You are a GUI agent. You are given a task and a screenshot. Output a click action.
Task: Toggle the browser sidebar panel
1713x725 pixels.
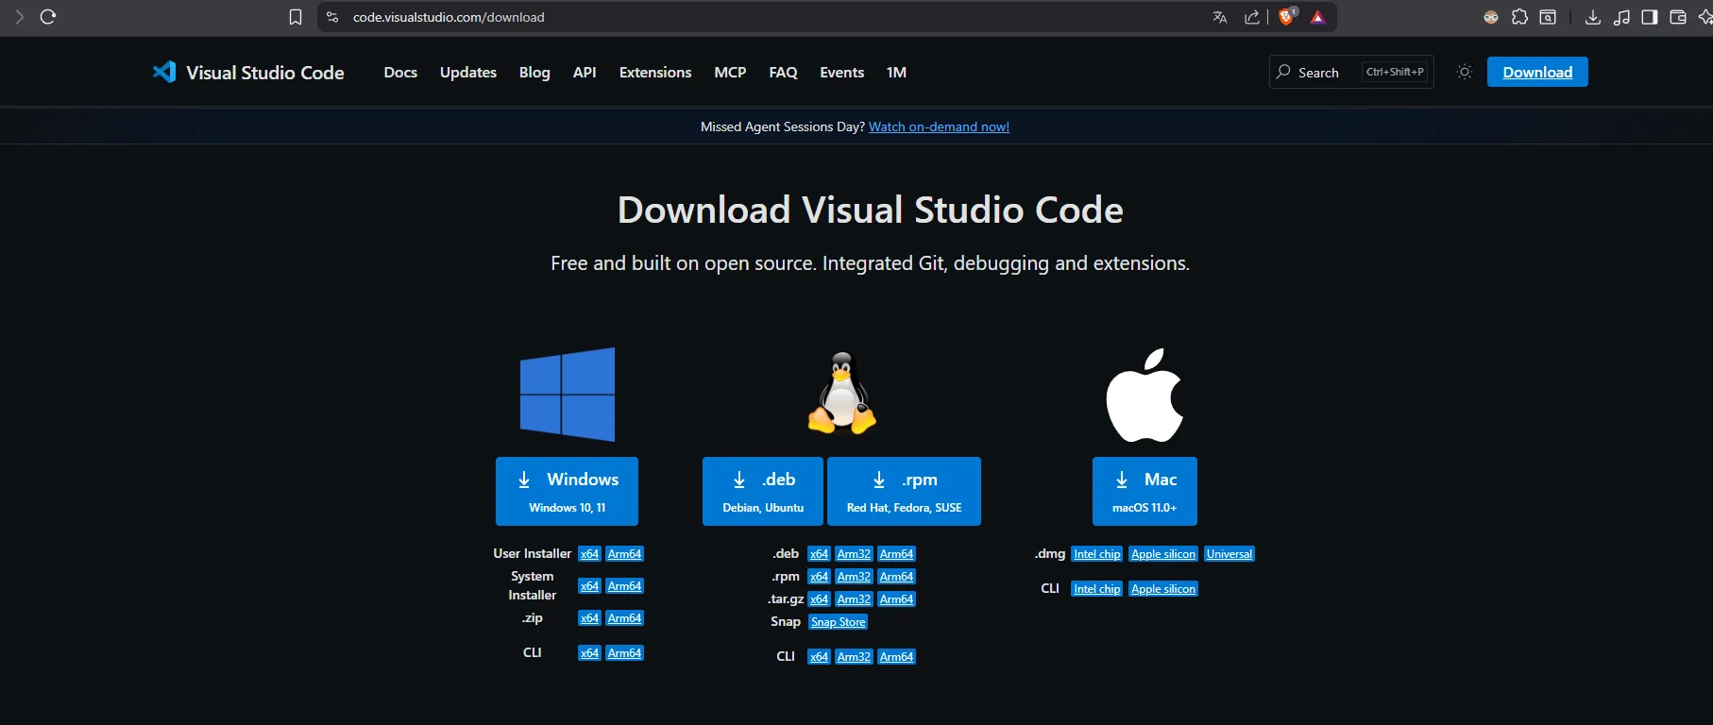coord(1649,17)
